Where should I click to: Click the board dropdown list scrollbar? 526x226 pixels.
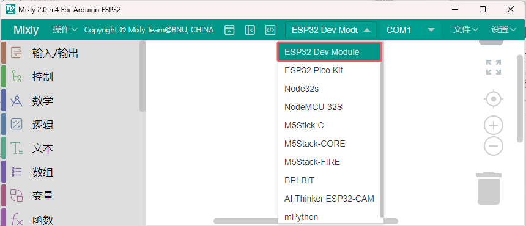coord(382,130)
